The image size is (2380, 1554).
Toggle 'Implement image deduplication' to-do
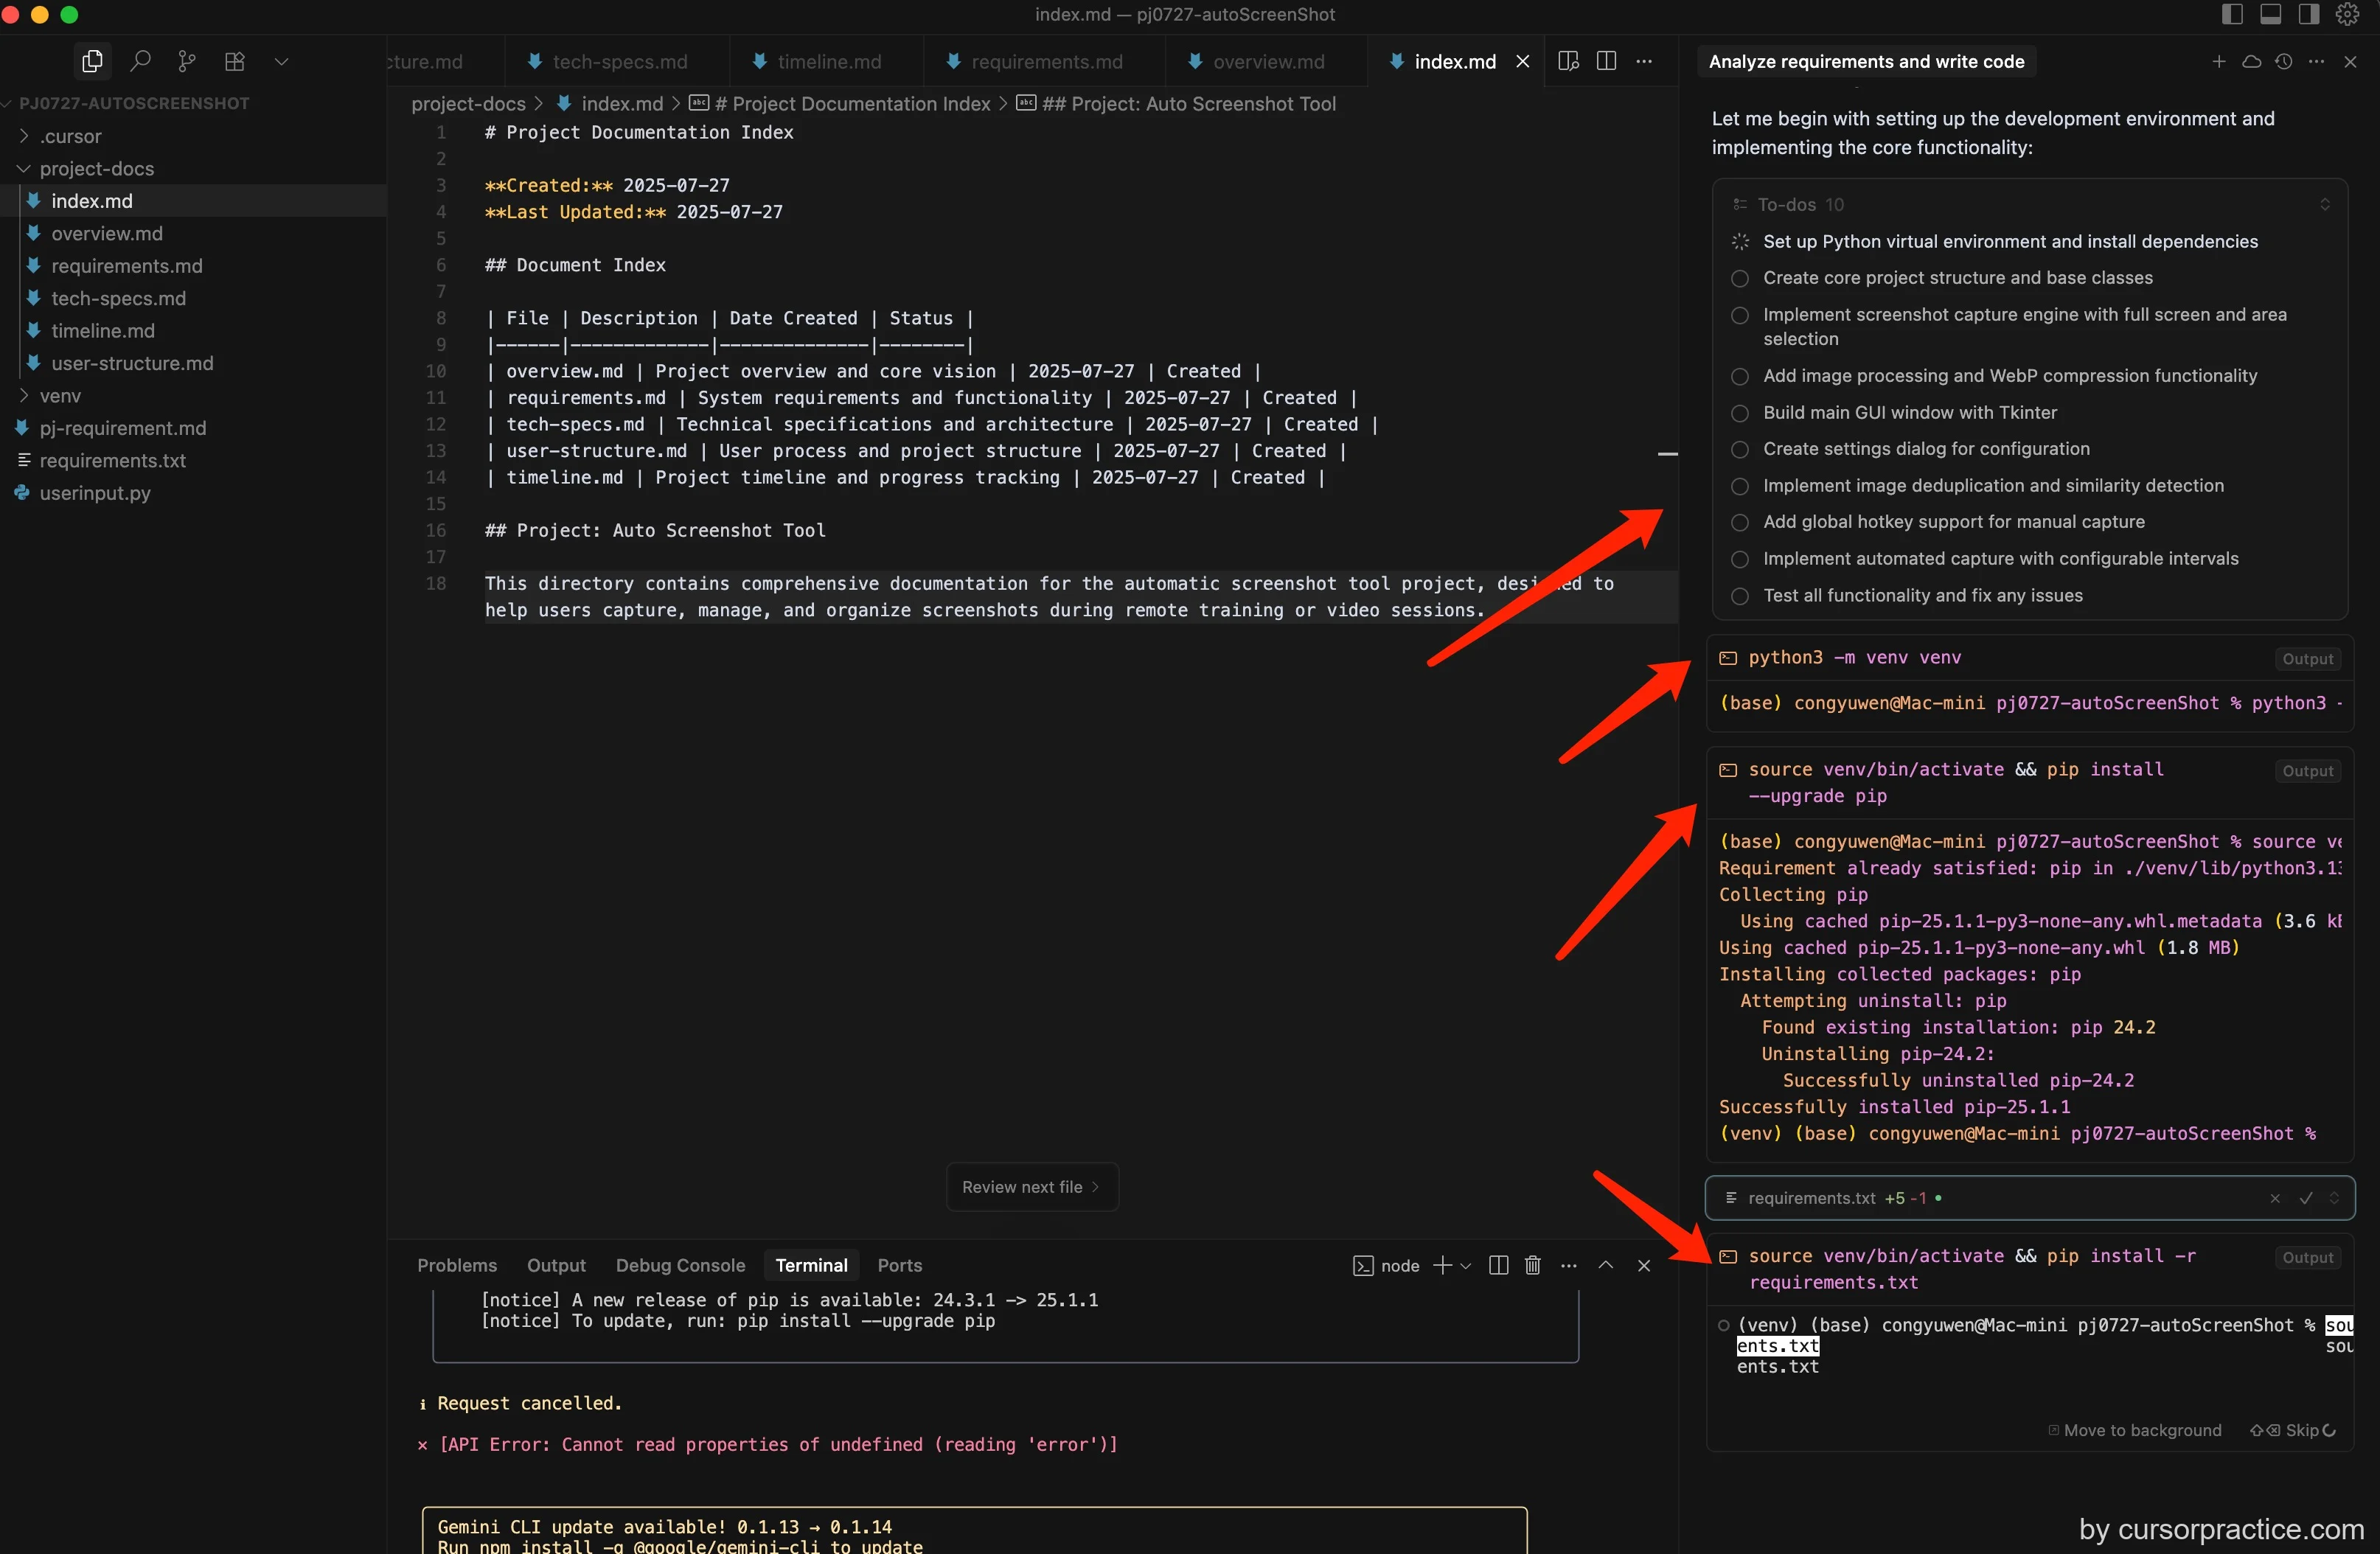(1740, 486)
